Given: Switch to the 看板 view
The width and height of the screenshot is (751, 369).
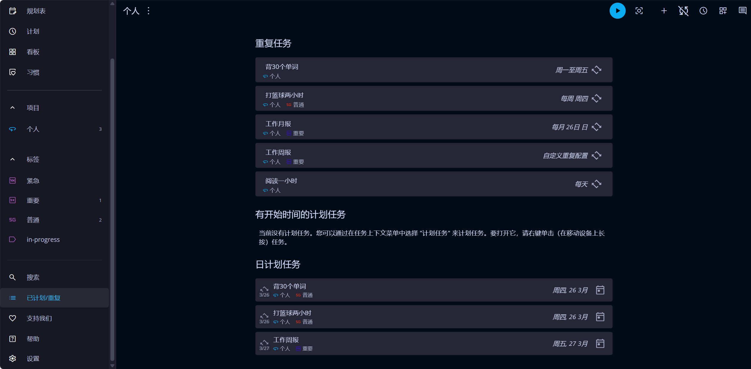Looking at the screenshot, I should pyautogui.click(x=33, y=52).
